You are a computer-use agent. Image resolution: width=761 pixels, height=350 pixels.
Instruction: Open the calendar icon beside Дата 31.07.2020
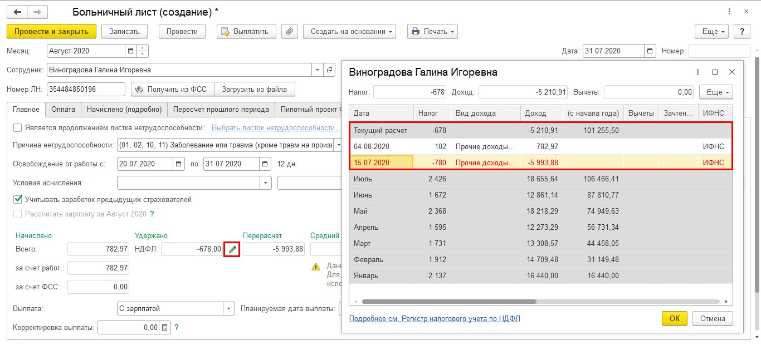click(650, 51)
